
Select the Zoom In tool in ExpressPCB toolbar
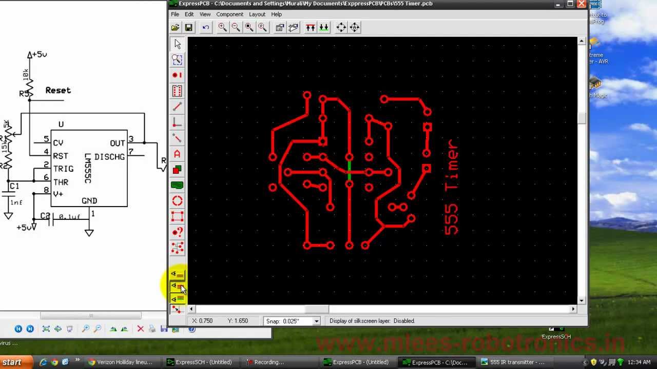pyautogui.click(x=223, y=27)
